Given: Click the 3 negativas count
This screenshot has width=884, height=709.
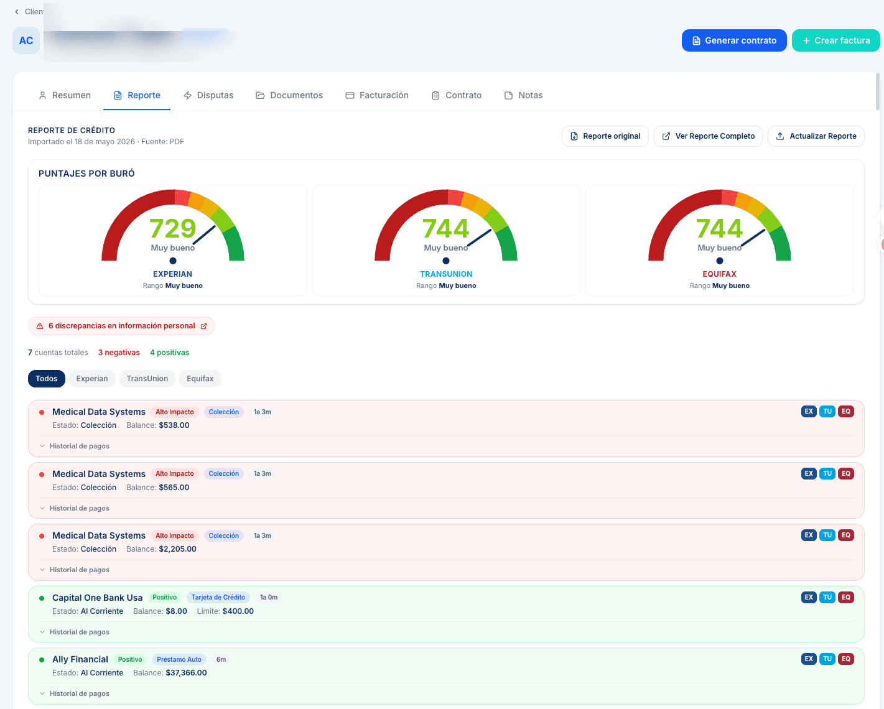Looking at the screenshot, I should click(x=119, y=353).
